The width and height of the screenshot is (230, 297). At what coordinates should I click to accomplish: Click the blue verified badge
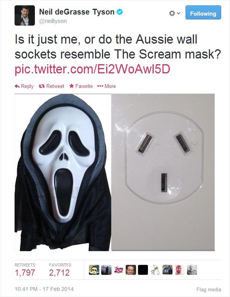pyautogui.click(x=119, y=12)
